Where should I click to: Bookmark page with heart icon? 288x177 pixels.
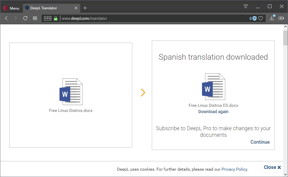click(x=261, y=18)
